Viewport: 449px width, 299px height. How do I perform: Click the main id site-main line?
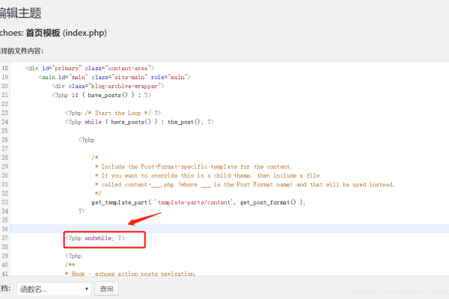(x=116, y=77)
